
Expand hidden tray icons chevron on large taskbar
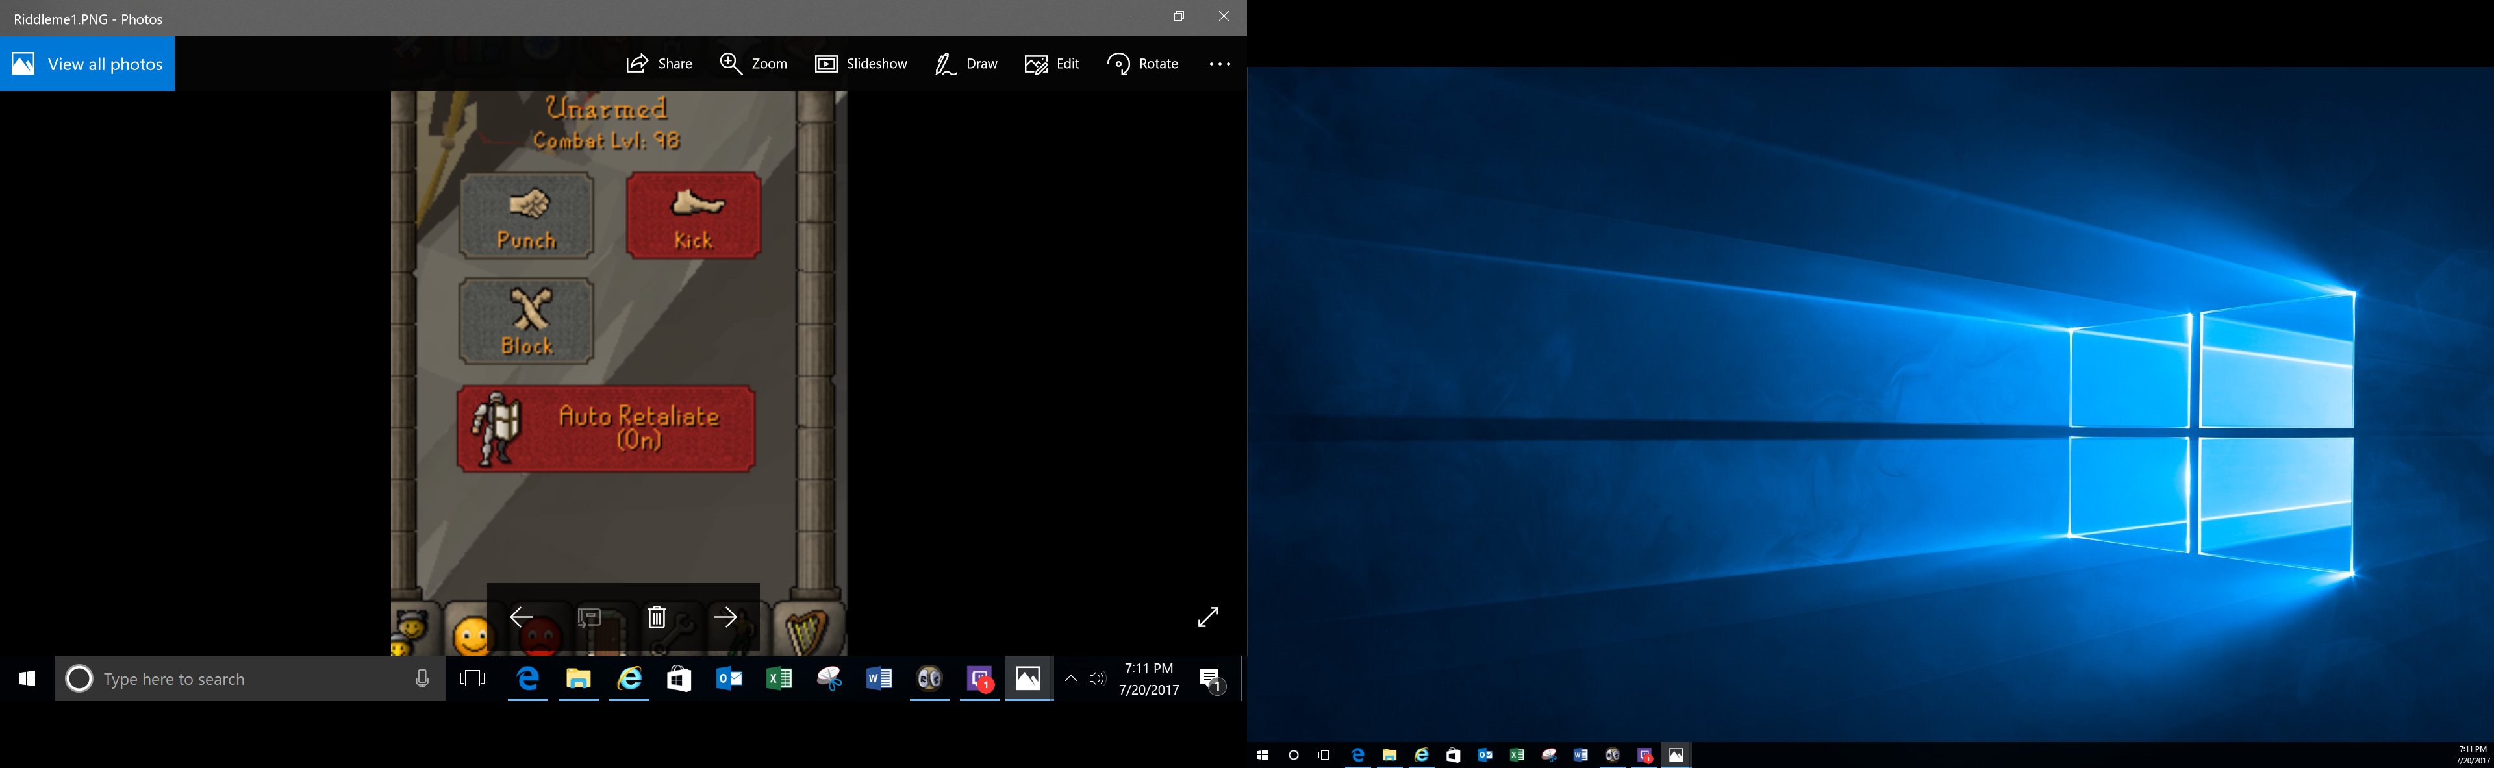[x=1071, y=679]
